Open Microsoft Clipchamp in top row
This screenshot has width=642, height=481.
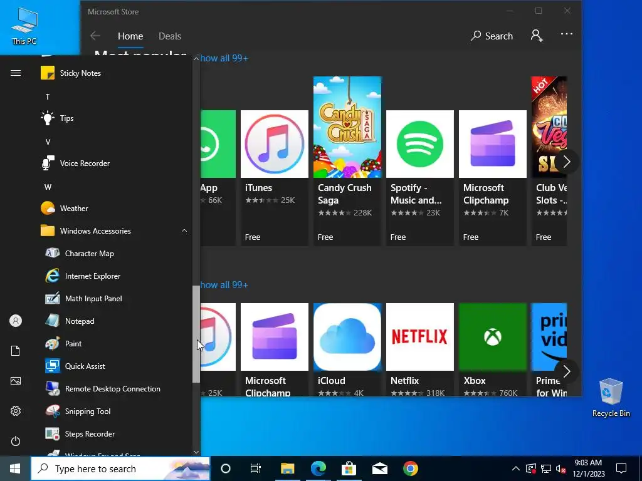[x=493, y=178]
